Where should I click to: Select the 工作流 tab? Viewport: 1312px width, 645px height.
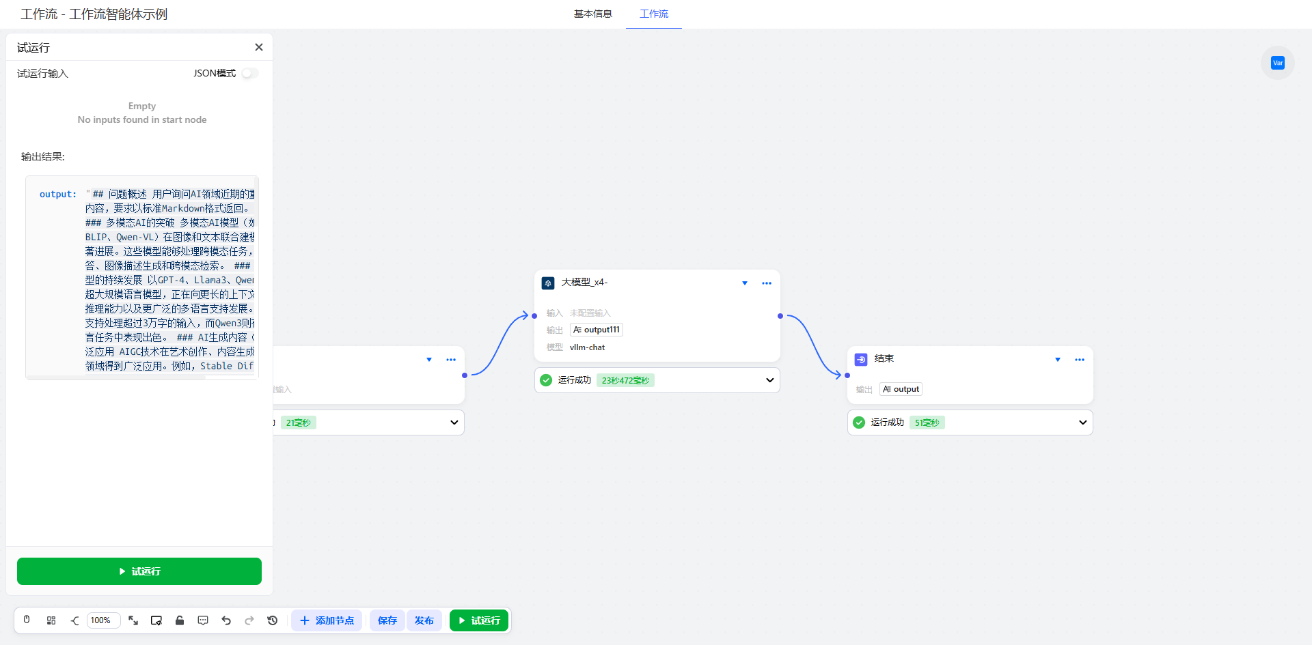(653, 14)
